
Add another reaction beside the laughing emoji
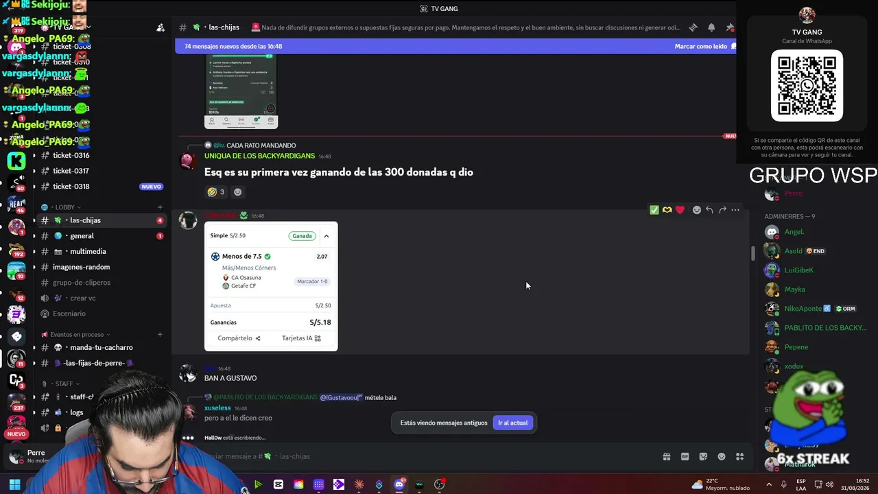tap(237, 192)
